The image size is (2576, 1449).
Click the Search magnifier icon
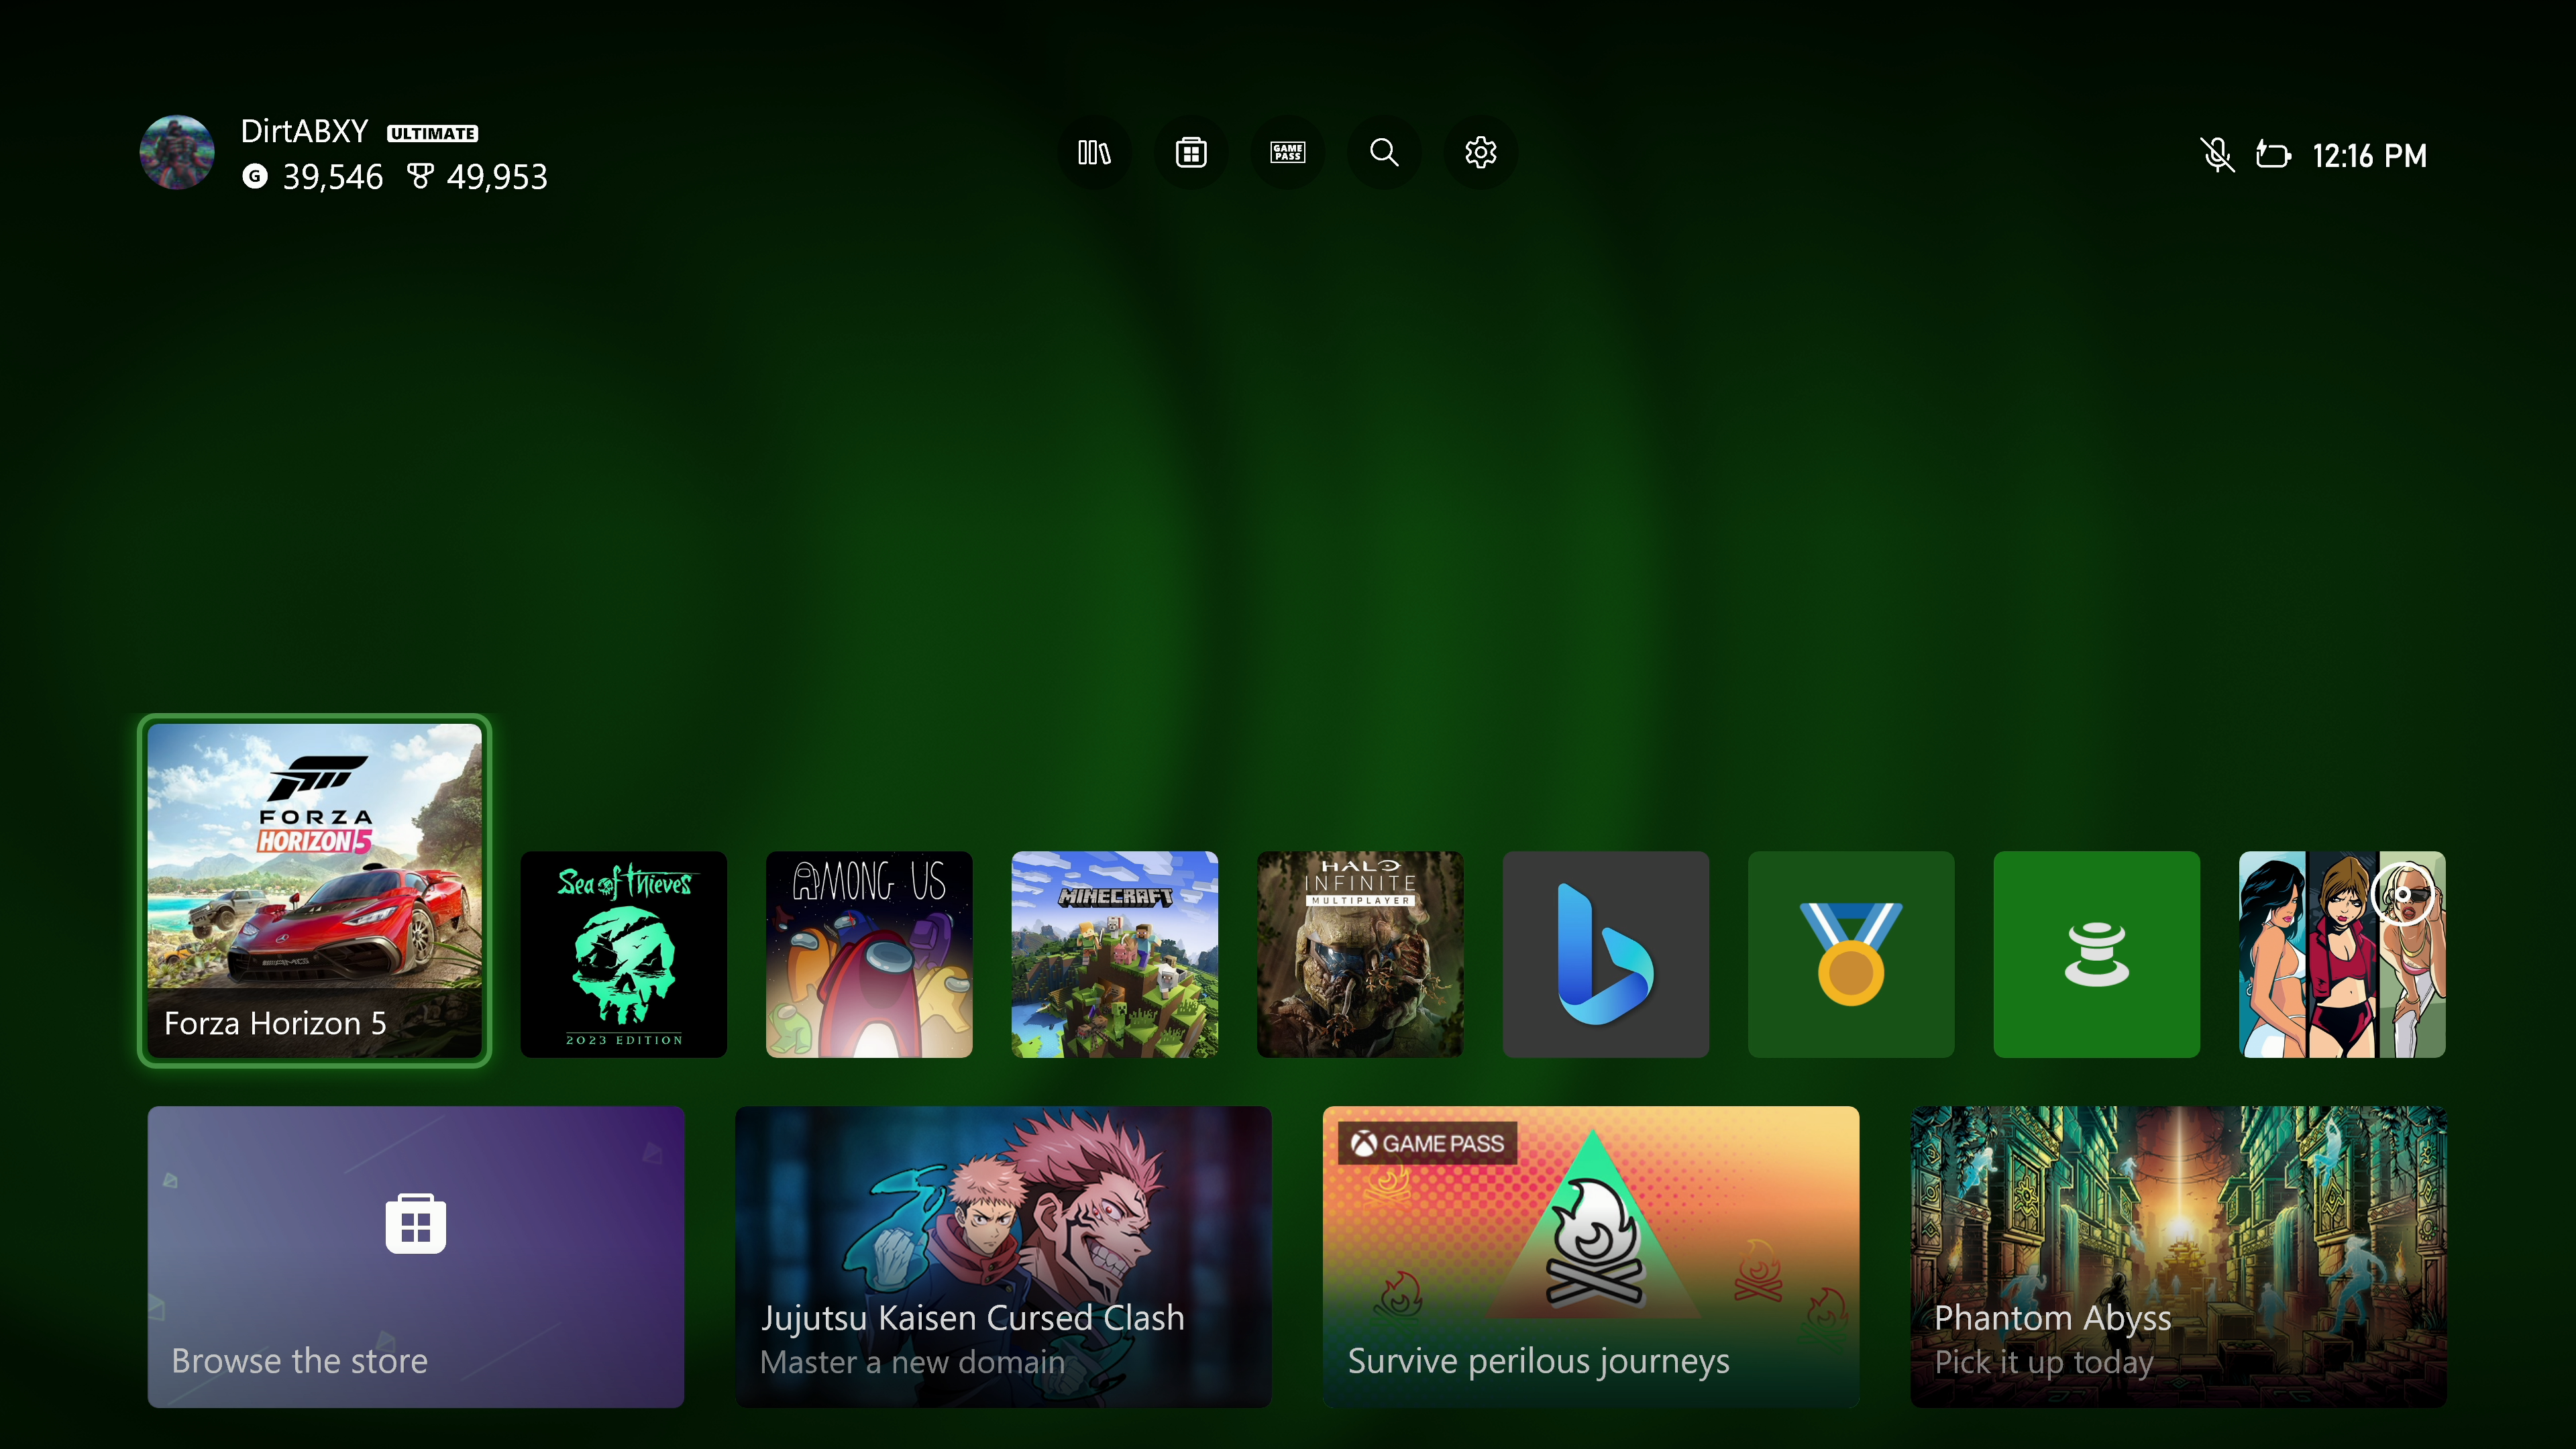[x=1384, y=153]
